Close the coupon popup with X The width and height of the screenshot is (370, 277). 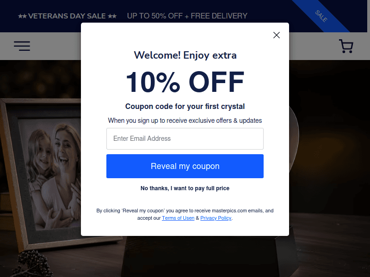[x=276, y=35]
